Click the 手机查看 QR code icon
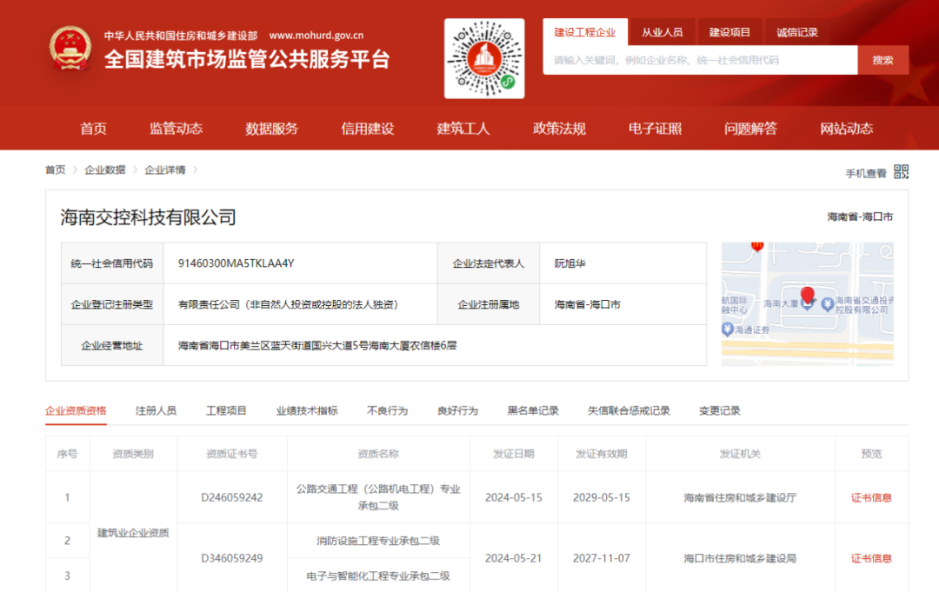The image size is (939, 592). pos(901,172)
